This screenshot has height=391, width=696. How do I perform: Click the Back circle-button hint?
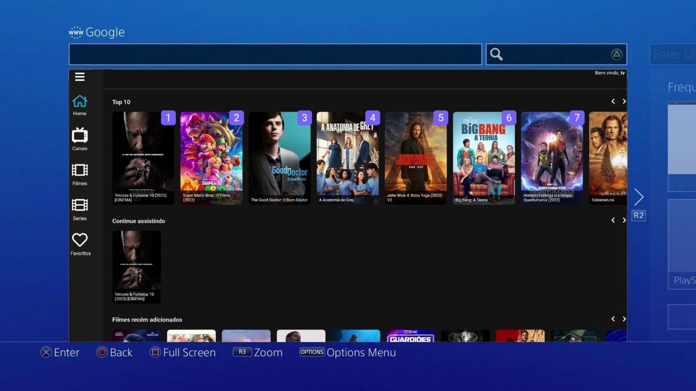click(114, 352)
